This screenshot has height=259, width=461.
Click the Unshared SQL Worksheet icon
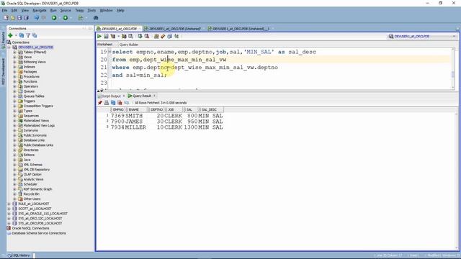(156, 37)
